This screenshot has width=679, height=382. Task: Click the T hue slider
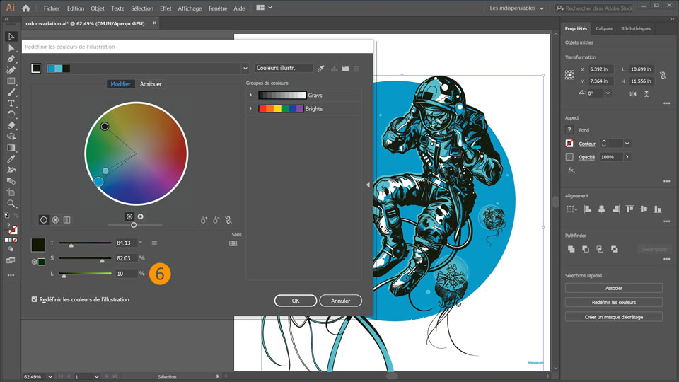(85, 243)
